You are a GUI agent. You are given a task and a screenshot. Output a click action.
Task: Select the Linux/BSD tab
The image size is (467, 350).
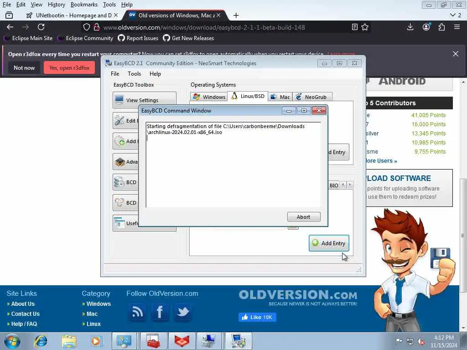248,96
